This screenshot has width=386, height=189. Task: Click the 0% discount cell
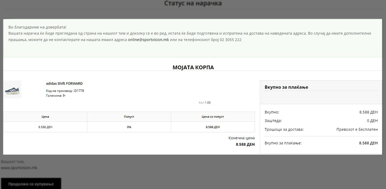[x=129, y=127]
